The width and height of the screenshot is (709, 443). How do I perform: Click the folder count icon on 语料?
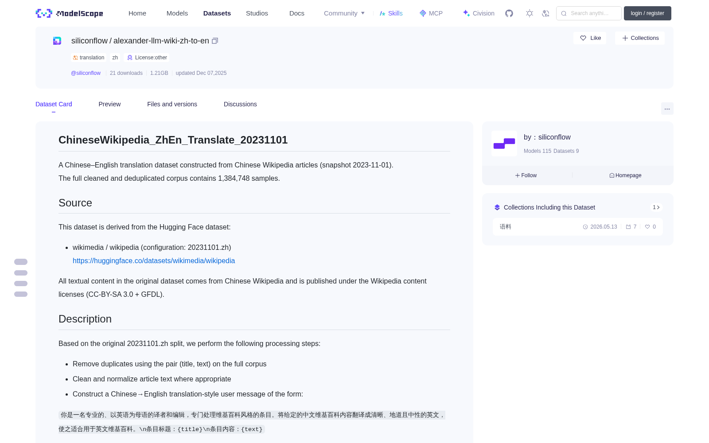pyautogui.click(x=628, y=227)
